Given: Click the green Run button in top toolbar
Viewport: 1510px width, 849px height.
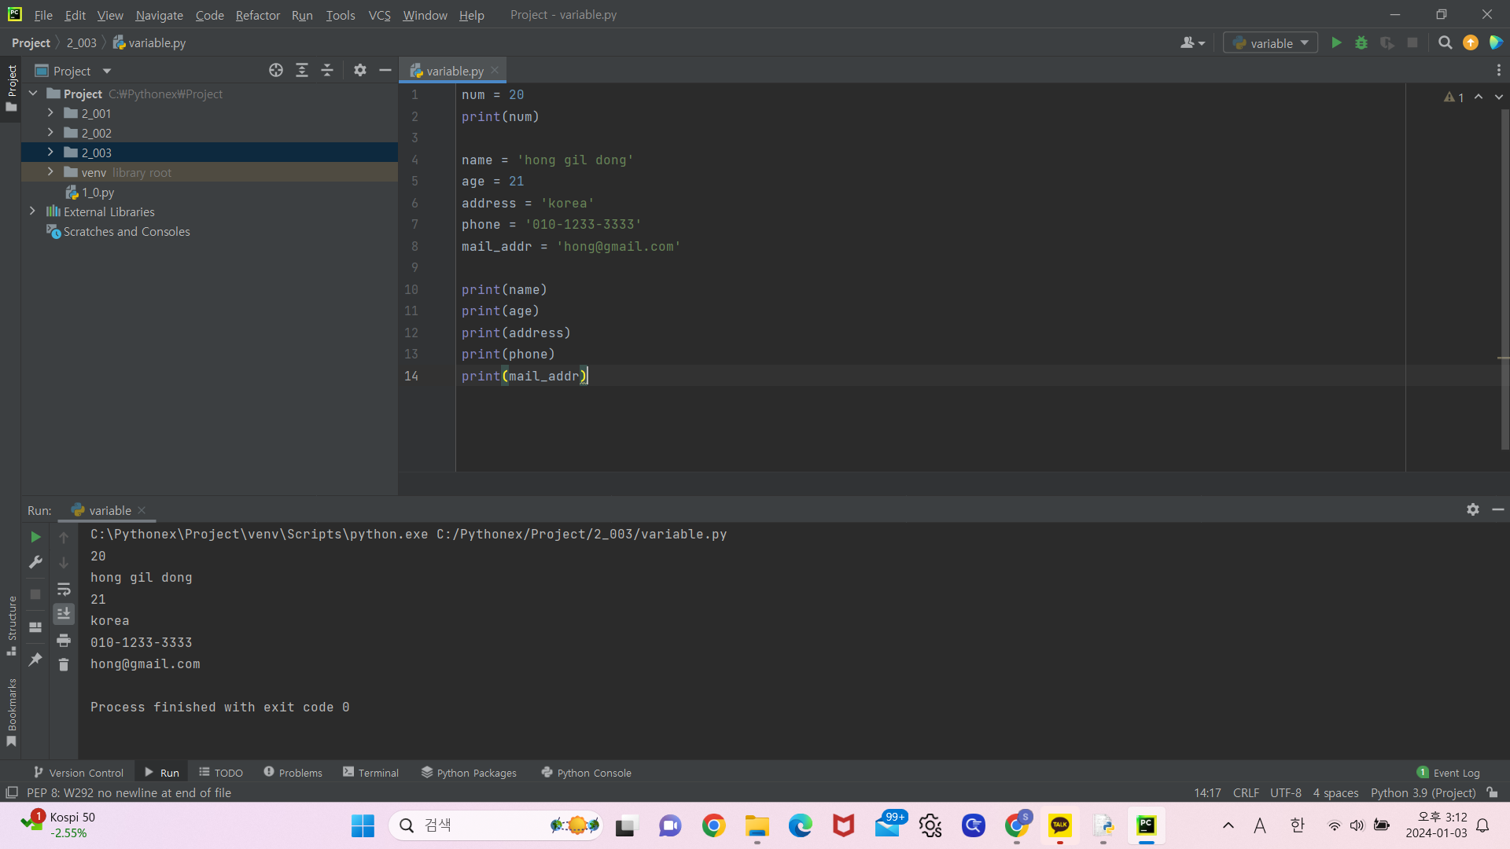Looking at the screenshot, I should click(1336, 43).
